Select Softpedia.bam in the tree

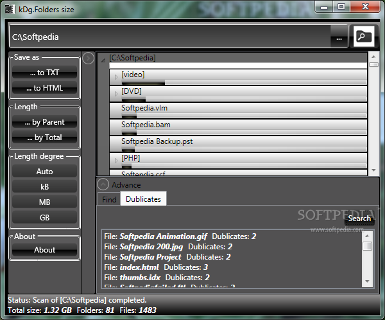tap(238, 127)
